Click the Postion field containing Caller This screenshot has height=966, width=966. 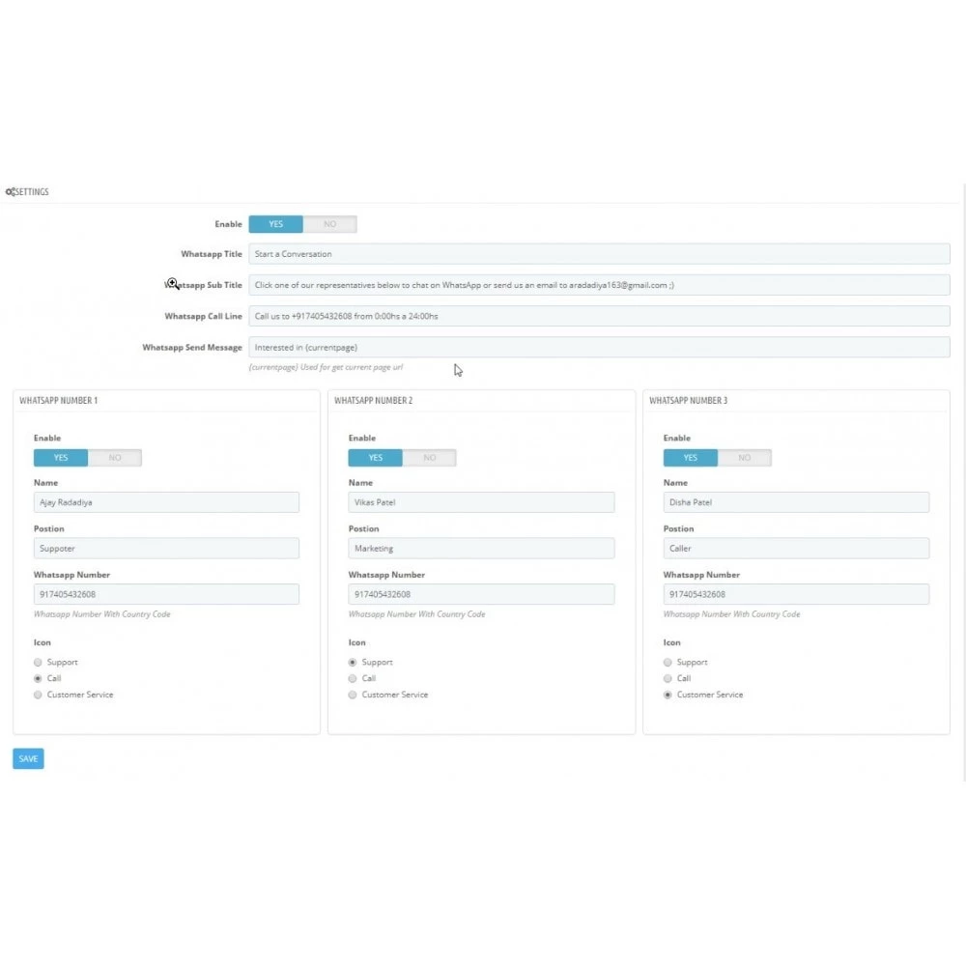point(796,549)
